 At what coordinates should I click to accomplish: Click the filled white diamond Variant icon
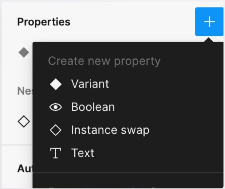coord(56,84)
